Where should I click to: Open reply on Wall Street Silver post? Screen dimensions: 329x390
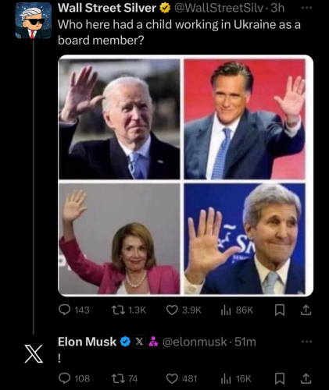(x=74, y=310)
